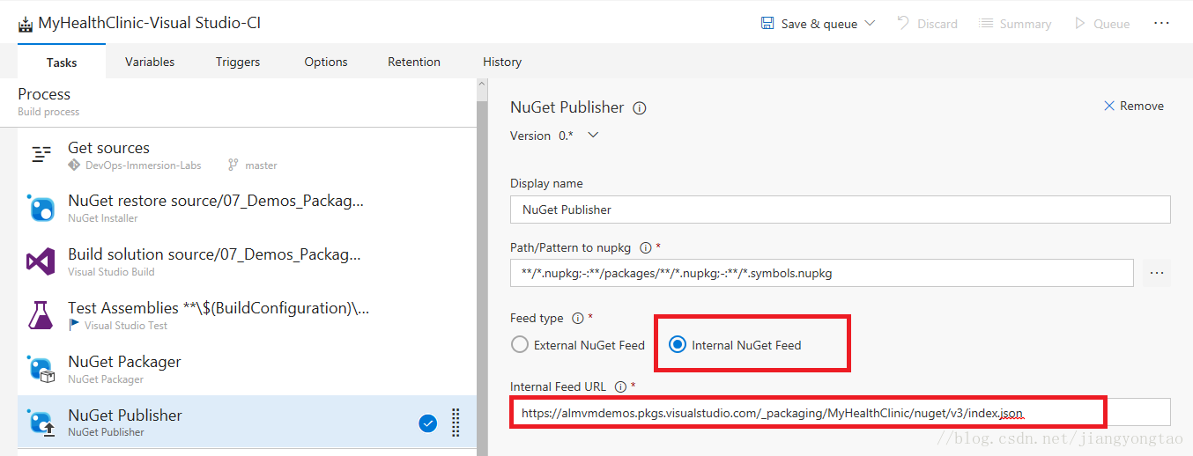The width and height of the screenshot is (1193, 456).
Task: Switch to the Options tab
Action: pos(326,62)
